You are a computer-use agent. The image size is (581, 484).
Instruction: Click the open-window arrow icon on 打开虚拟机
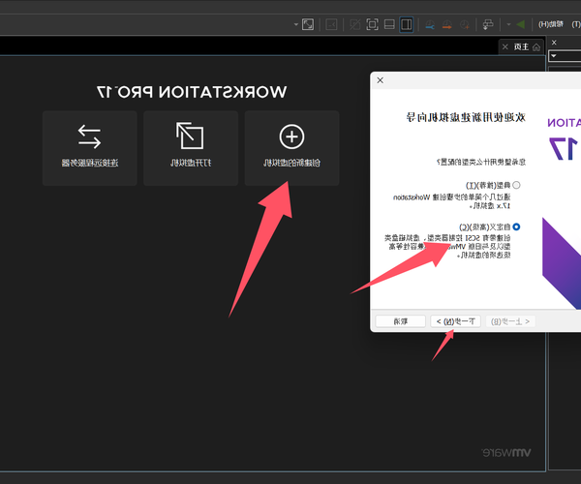pyautogui.click(x=190, y=136)
